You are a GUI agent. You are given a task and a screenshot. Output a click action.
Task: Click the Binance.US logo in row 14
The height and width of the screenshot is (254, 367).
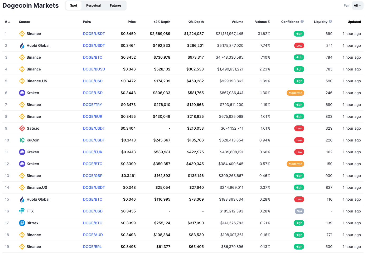point(22,187)
